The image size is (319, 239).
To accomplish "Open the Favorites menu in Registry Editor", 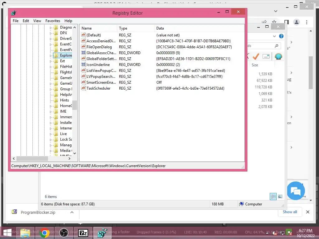I will (x=53, y=21).
